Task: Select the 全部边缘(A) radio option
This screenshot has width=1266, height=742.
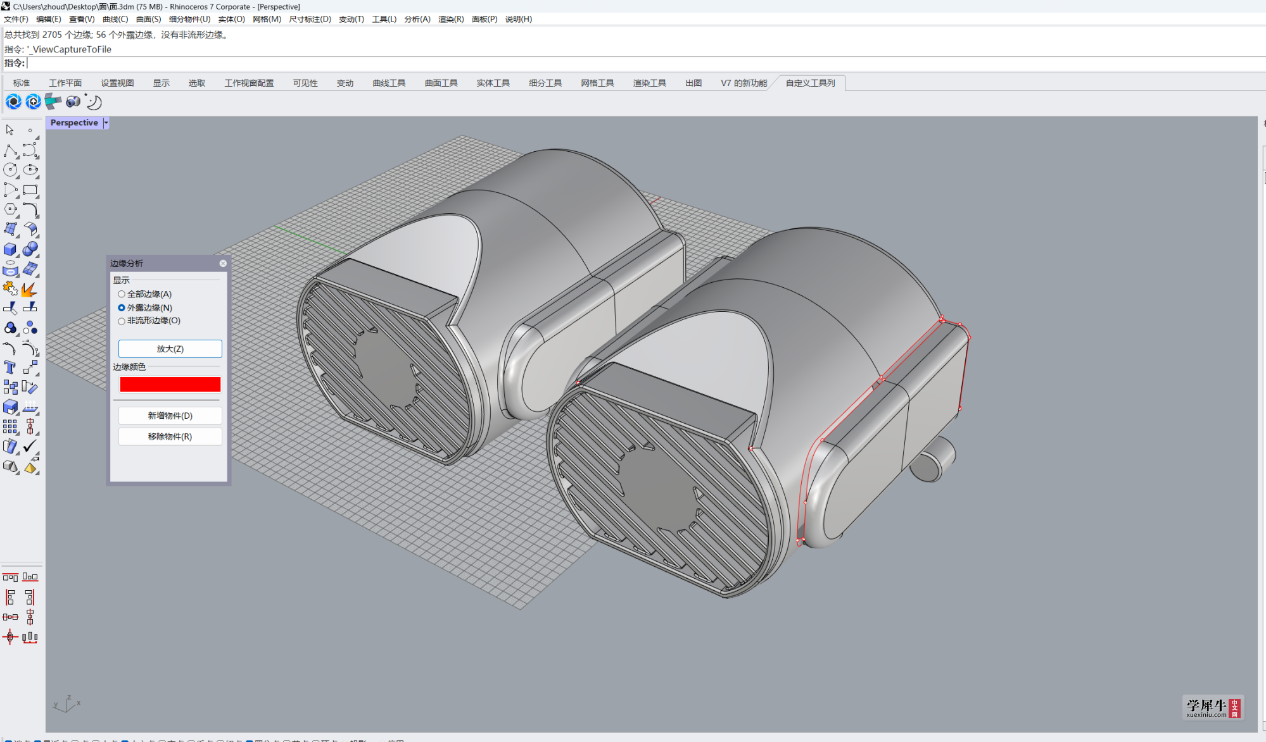Action: coord(145,294)
